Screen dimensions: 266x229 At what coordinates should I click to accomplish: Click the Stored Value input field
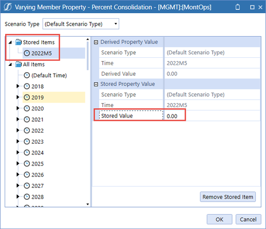pos(212,116)
